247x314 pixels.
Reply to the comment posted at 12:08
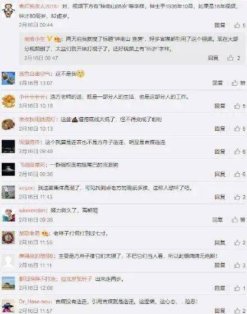pyautogui.click(x=220, y=288)
